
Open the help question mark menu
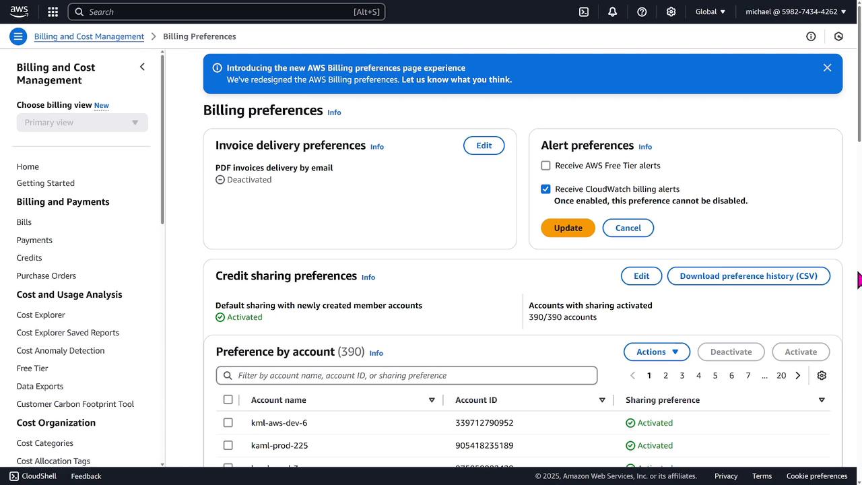(642, 11)
